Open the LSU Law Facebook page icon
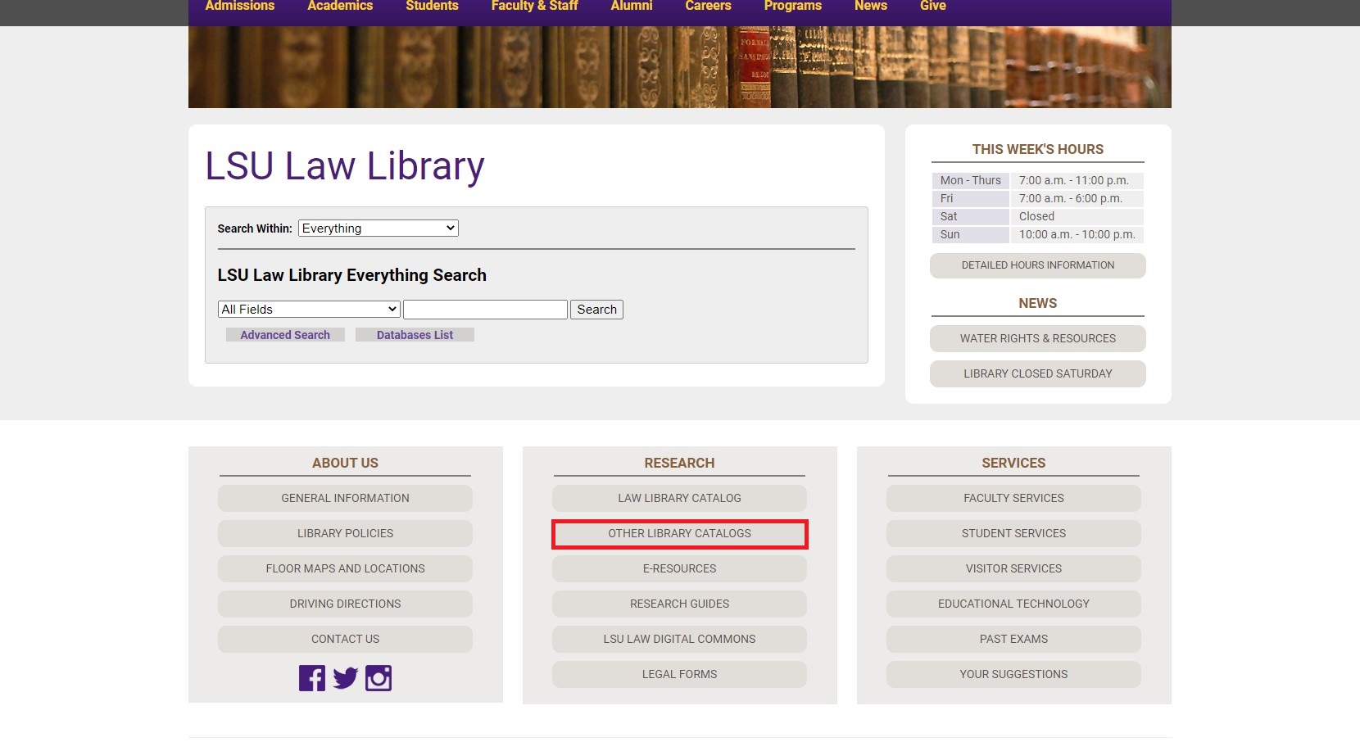 312,678
